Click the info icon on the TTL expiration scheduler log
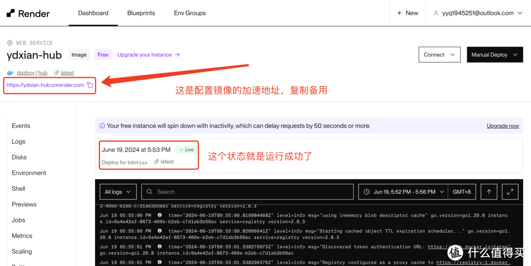The image size is (531, 266). pyautogui.click(x=159, y=231)
